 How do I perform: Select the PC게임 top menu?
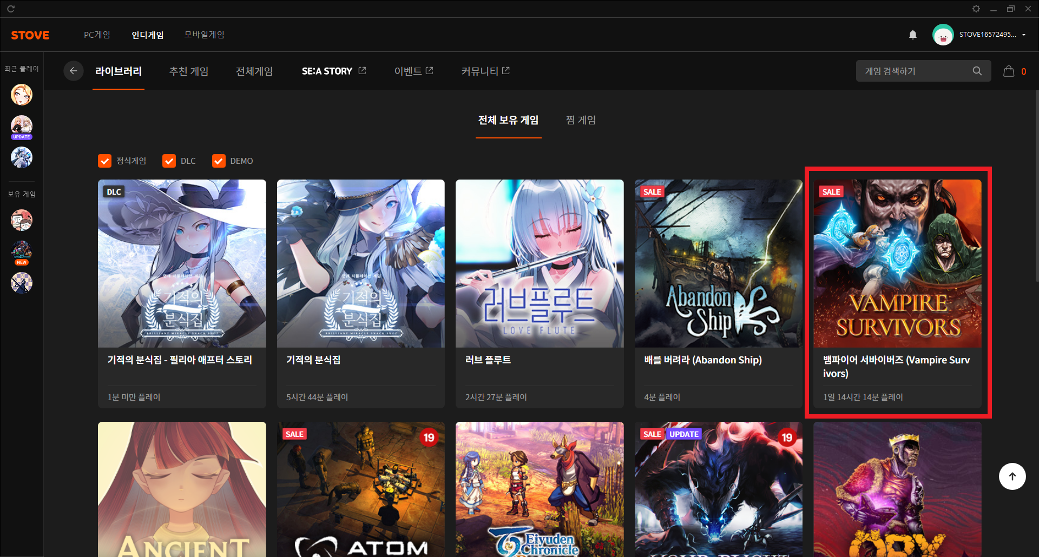pos(97,35)
